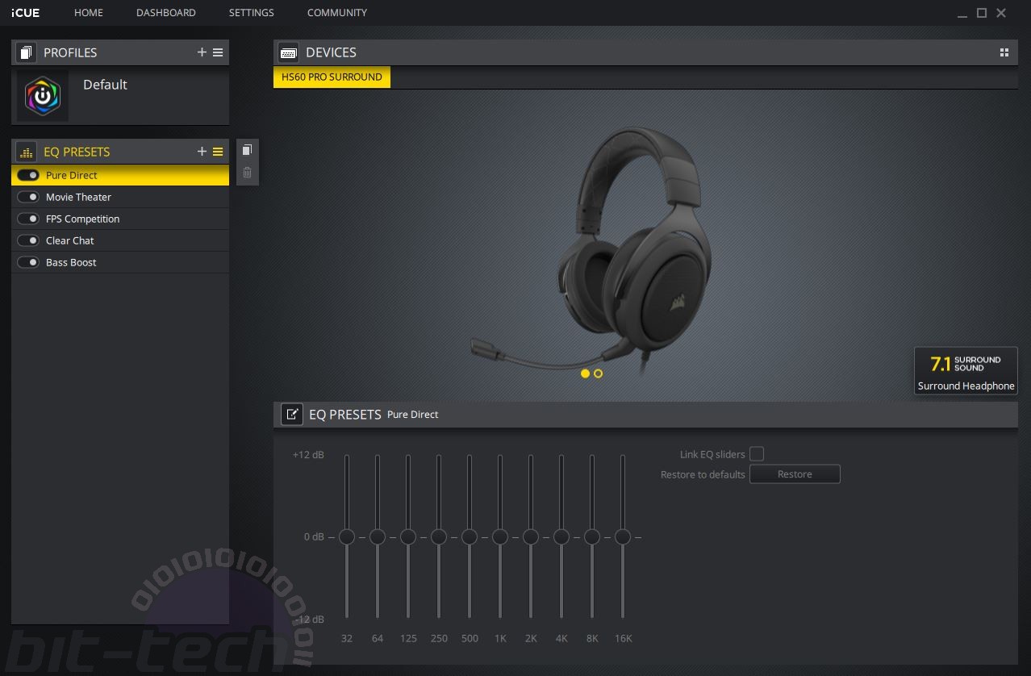Open the Profiles hamburger menu
The width and height of the screenshot is (1031, 676).
coord(218,52)
